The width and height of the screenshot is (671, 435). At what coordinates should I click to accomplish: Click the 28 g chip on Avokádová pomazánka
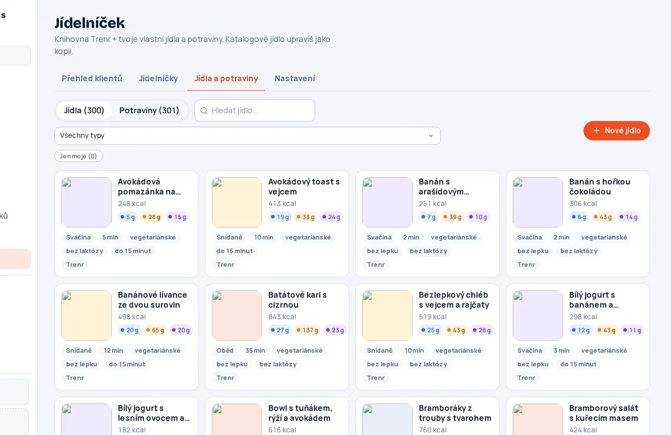click(151, 217)
